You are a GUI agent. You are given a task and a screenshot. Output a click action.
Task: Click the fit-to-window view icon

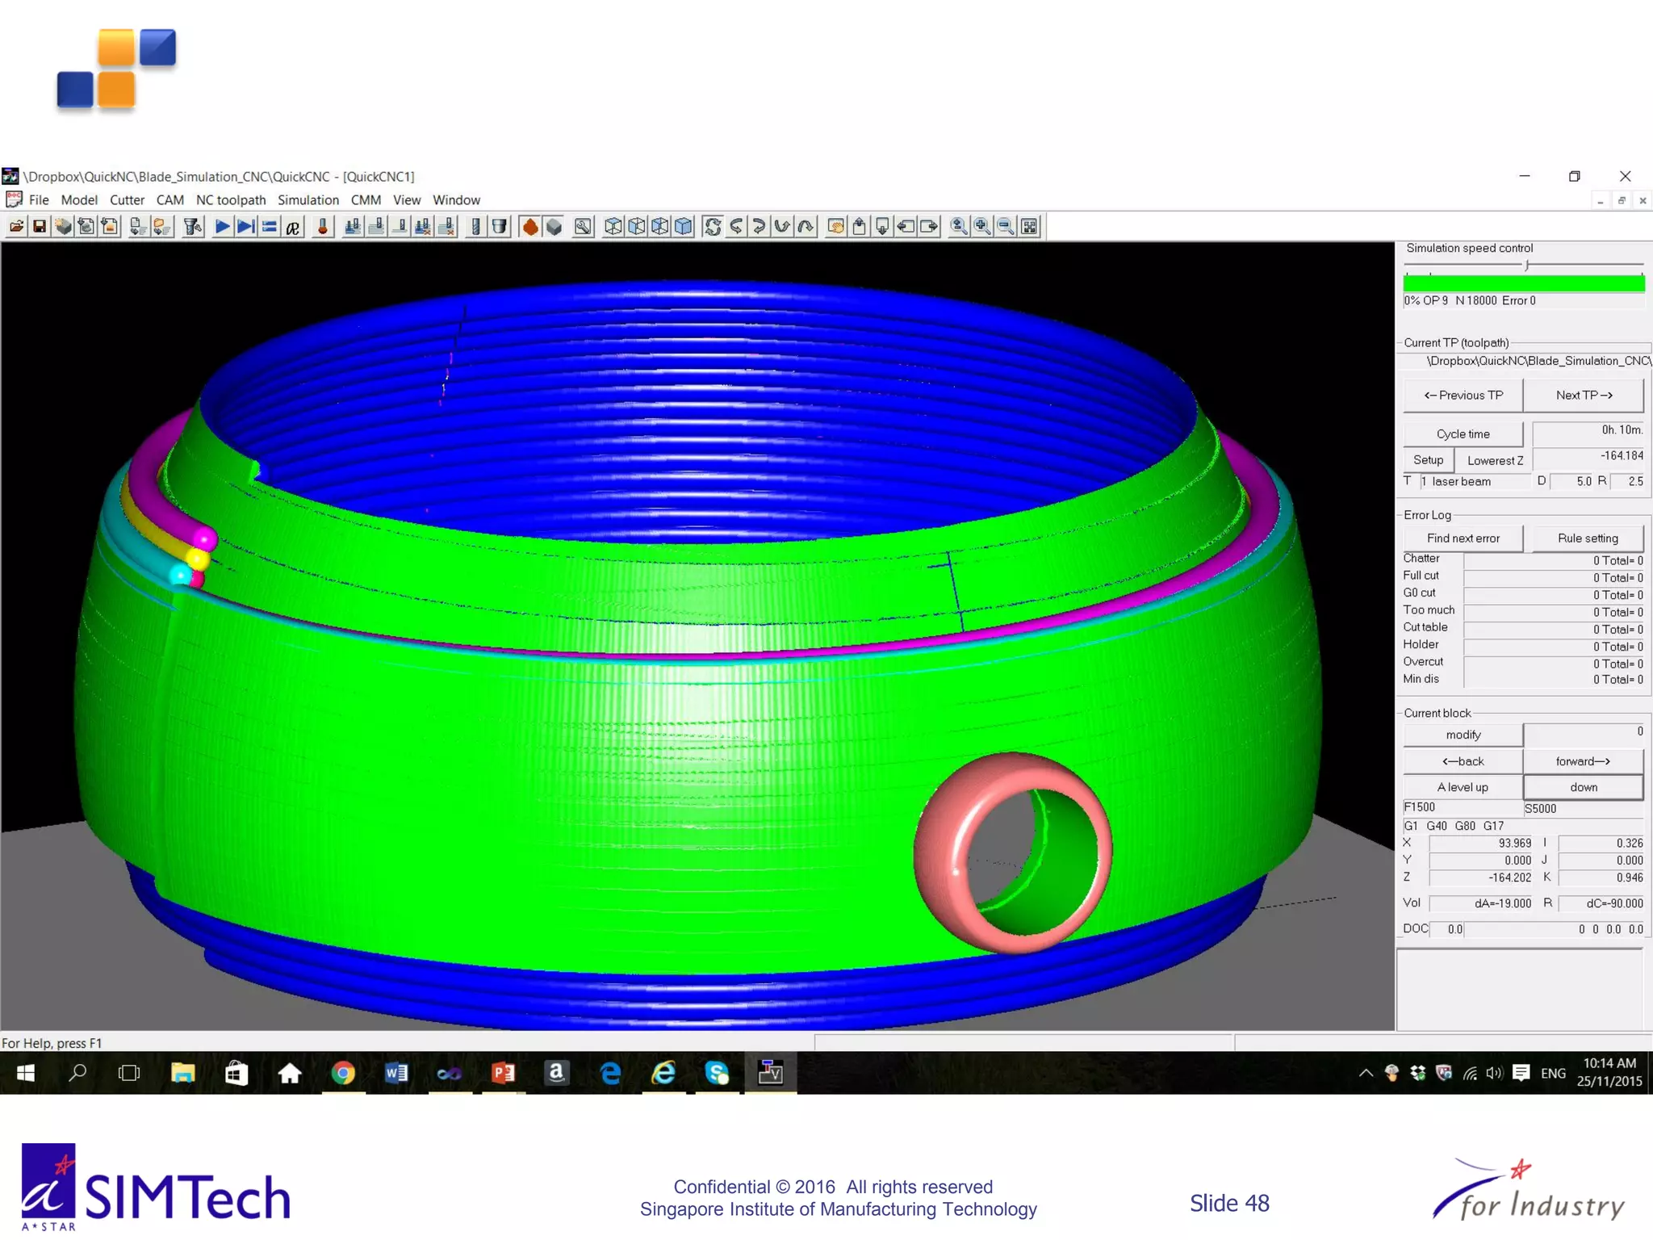(x=1029, y=227)
